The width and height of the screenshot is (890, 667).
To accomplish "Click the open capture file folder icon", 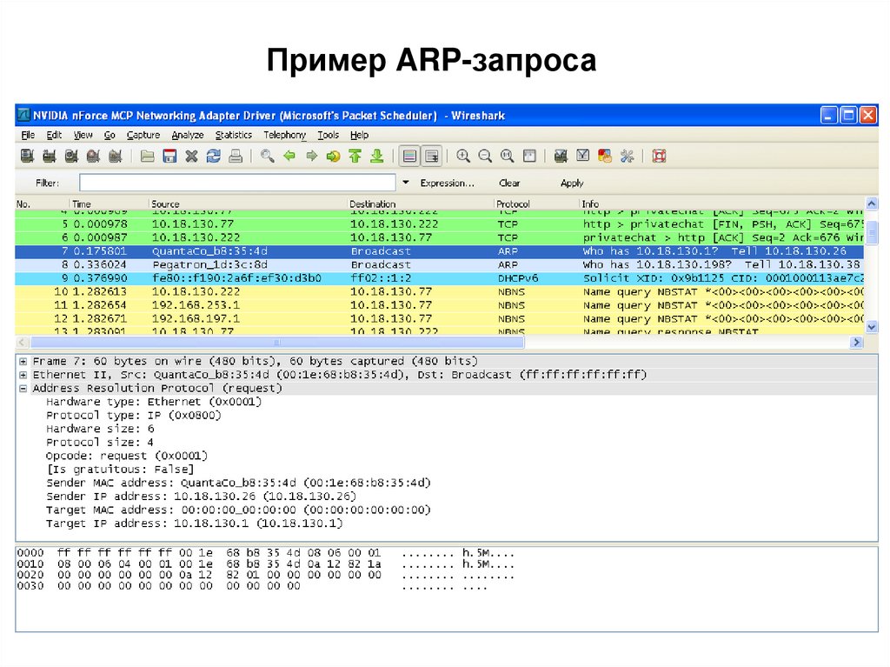I will [x=148, y=157].
